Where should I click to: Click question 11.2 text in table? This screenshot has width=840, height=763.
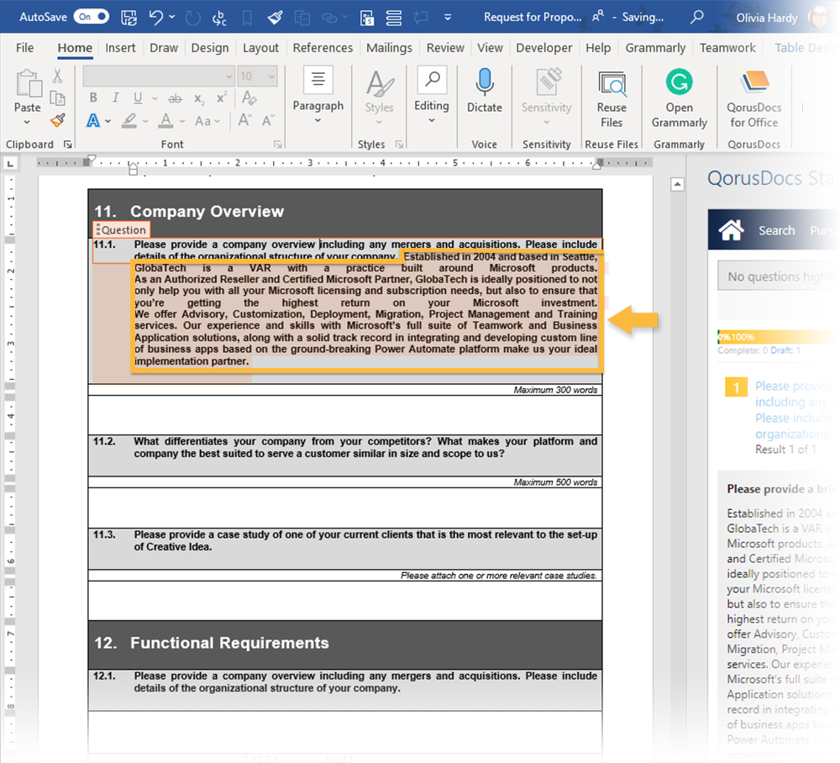tap(365, 447)
